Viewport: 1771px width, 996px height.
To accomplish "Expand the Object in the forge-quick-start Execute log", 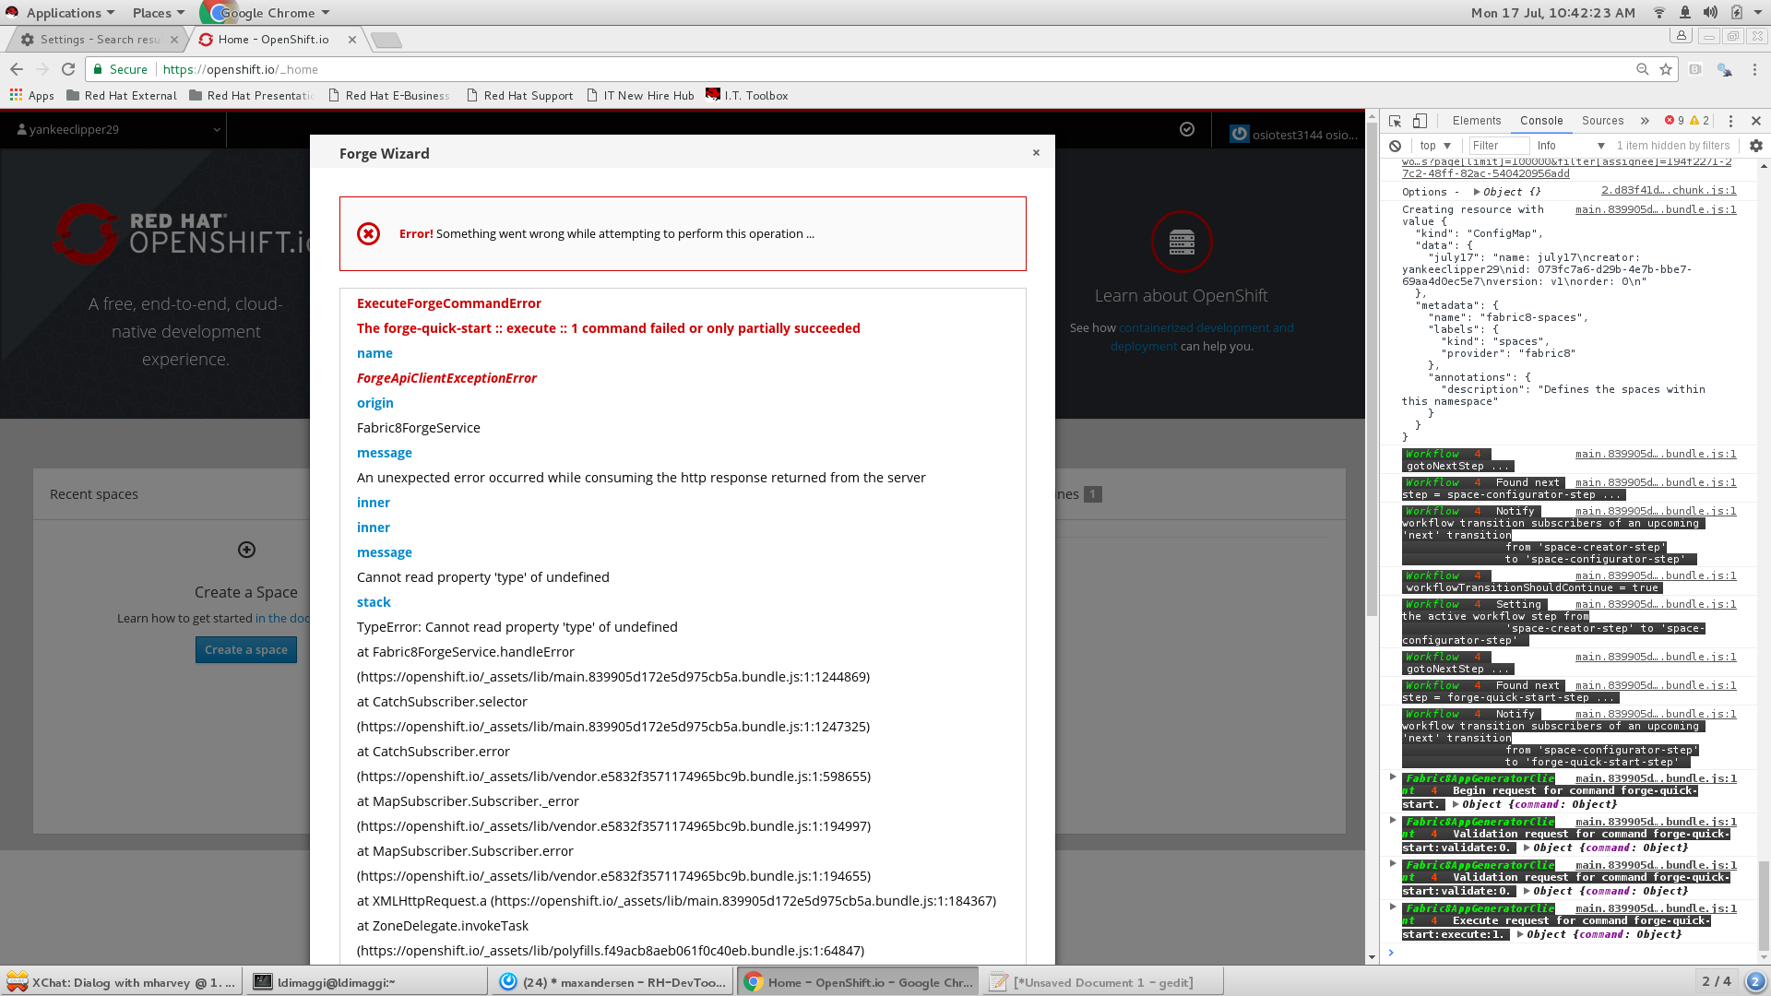I will (1522, 934).
